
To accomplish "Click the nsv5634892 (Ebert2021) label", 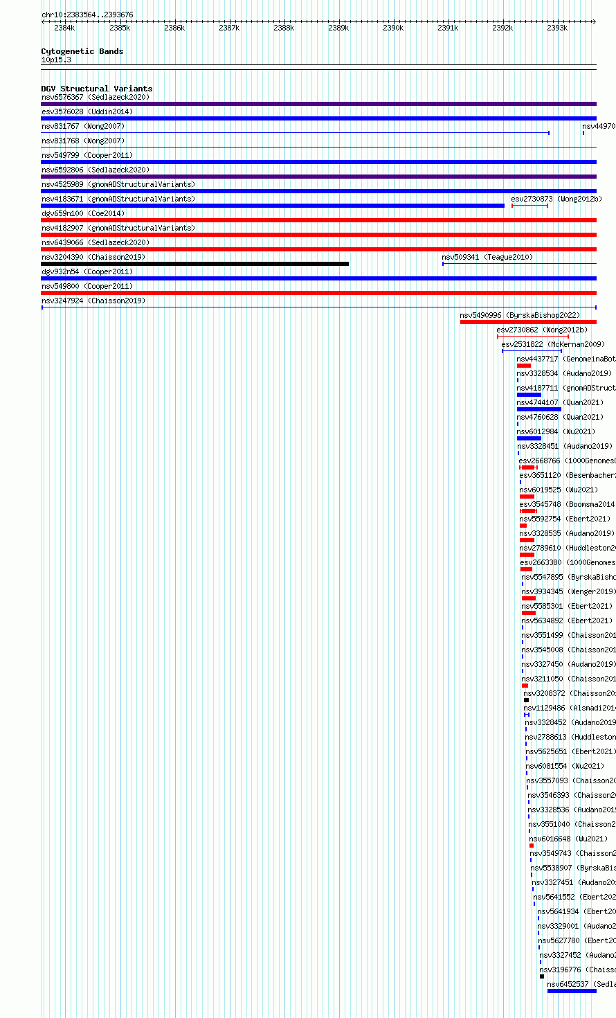I will click(567, 620).
